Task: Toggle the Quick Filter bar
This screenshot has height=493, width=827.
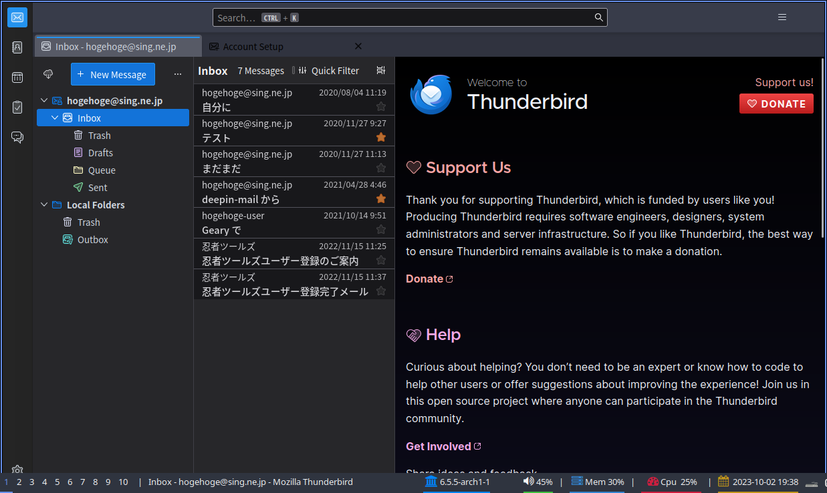Action: click(x=328, y=71)
